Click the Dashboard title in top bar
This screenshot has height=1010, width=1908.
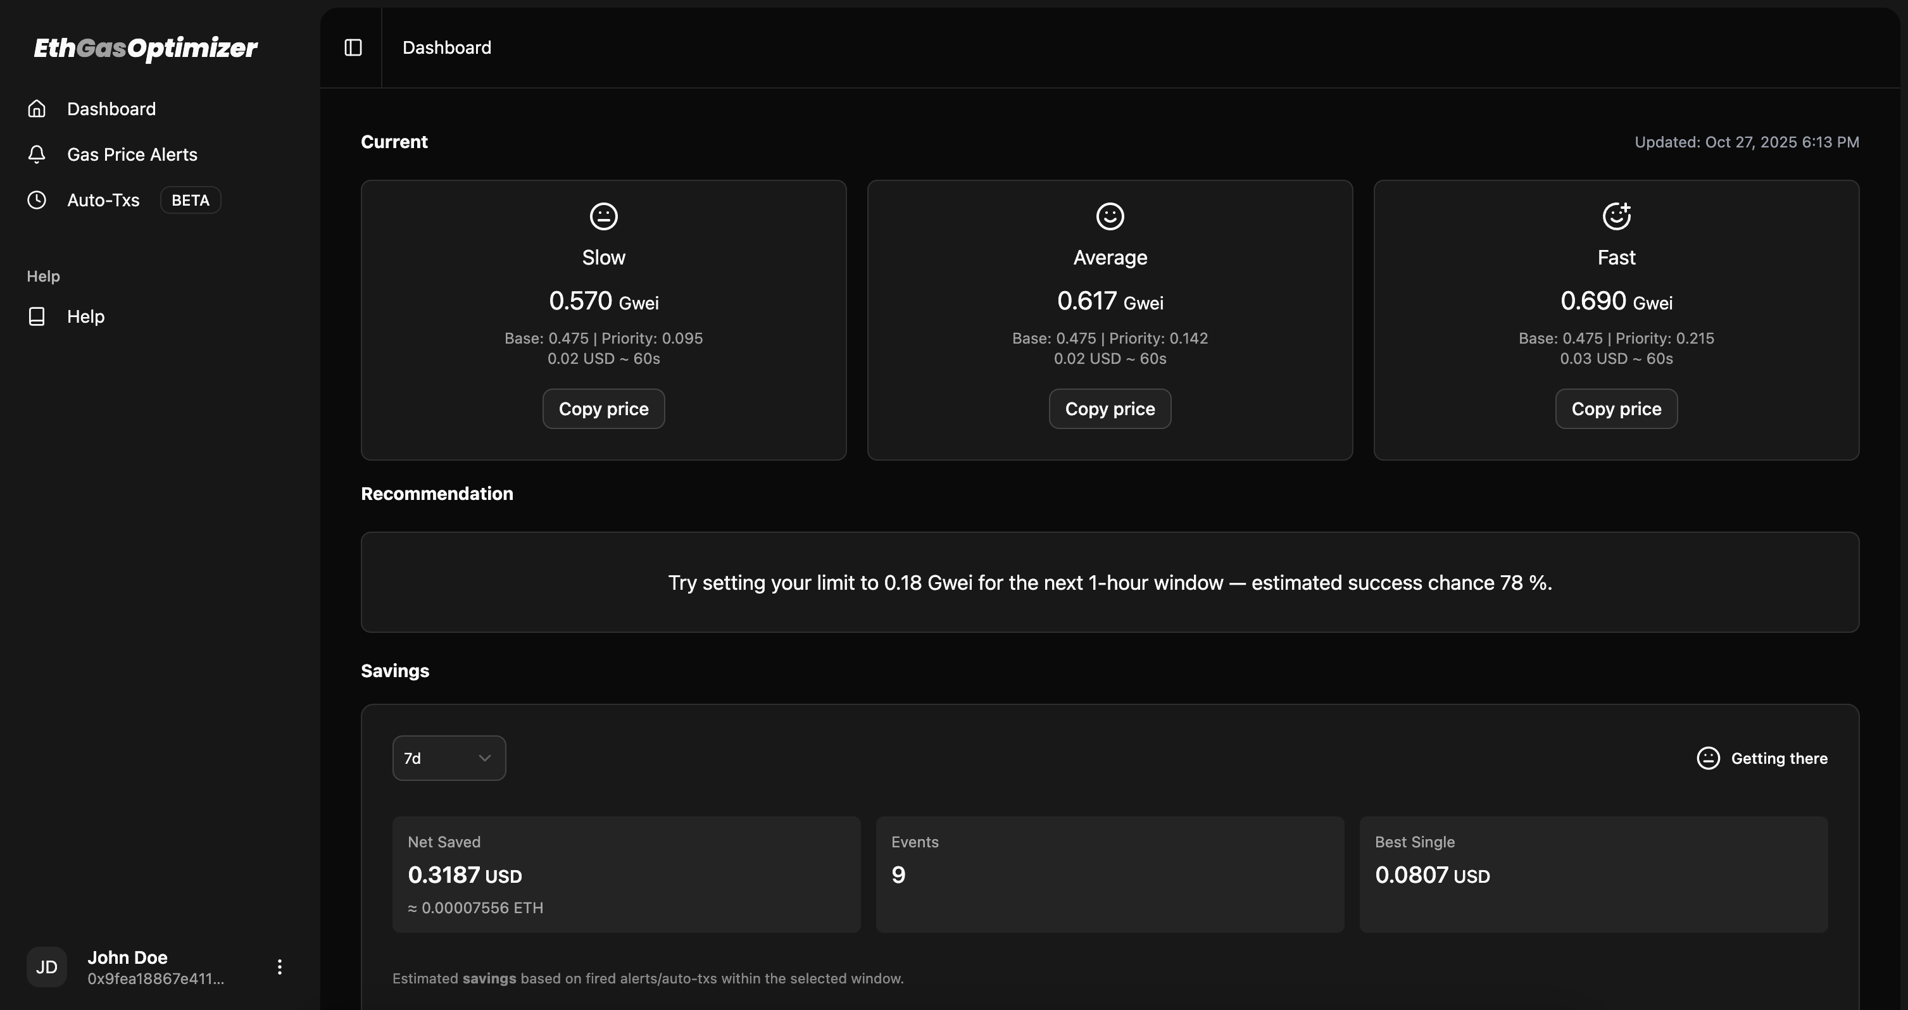(446, 47)
